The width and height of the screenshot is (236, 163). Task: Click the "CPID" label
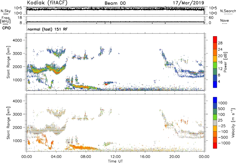coord(6,28)
